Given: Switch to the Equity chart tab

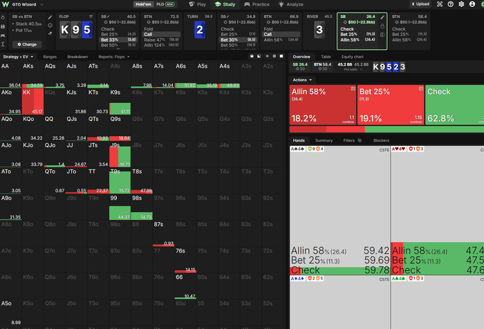Looking at the screenshot, I should [x=352, y=57].
